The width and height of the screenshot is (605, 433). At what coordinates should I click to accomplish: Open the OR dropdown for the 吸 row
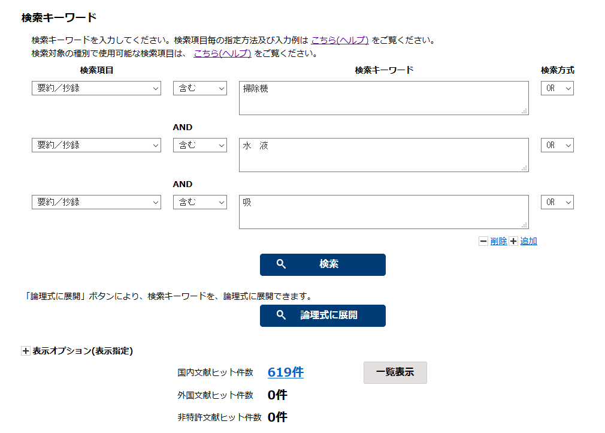pos(557,202)
